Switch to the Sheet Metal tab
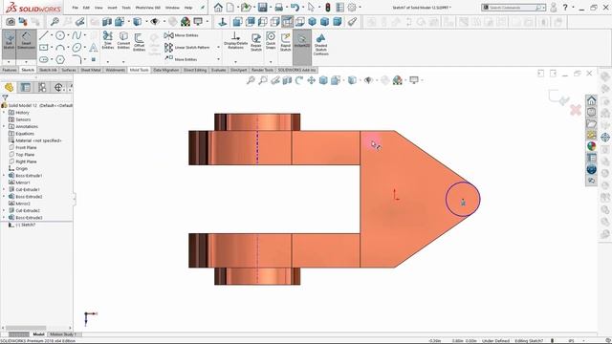The height and width of the screenshot is (344, 612). coord(91,70)
